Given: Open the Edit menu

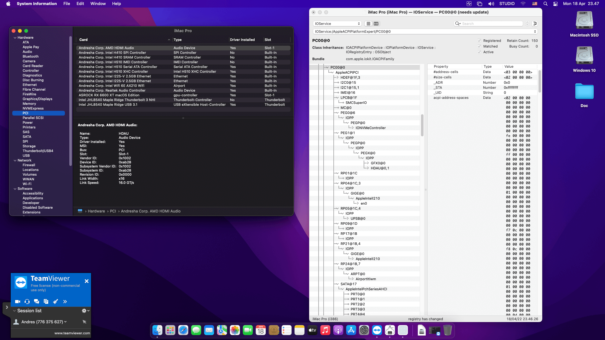Looking at the screenshot, I should tap(80, 4).
